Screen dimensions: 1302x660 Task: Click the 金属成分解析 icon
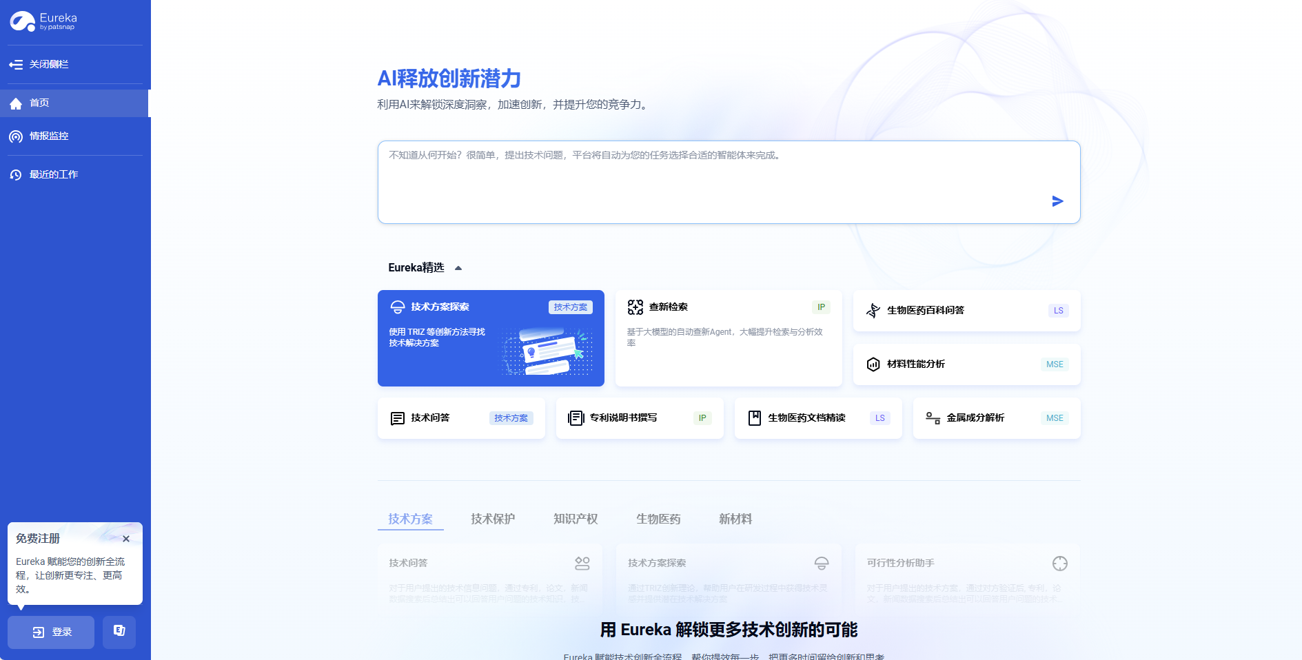[x=933, y=418]
